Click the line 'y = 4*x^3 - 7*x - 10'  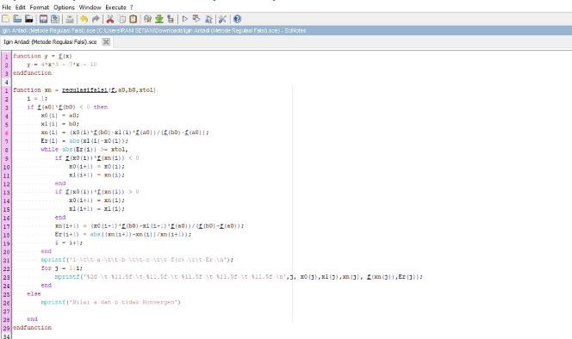tap(62, 65)
